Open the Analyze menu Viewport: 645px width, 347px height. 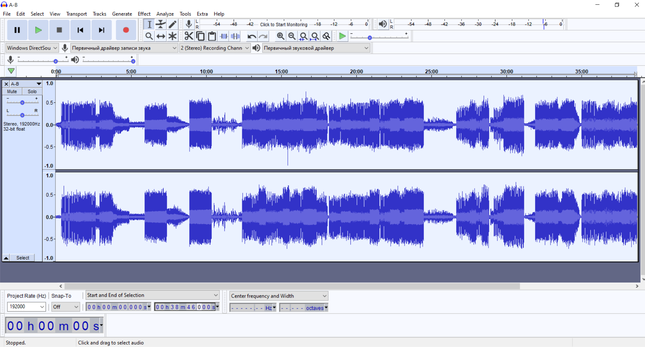(x=165, y=14)
